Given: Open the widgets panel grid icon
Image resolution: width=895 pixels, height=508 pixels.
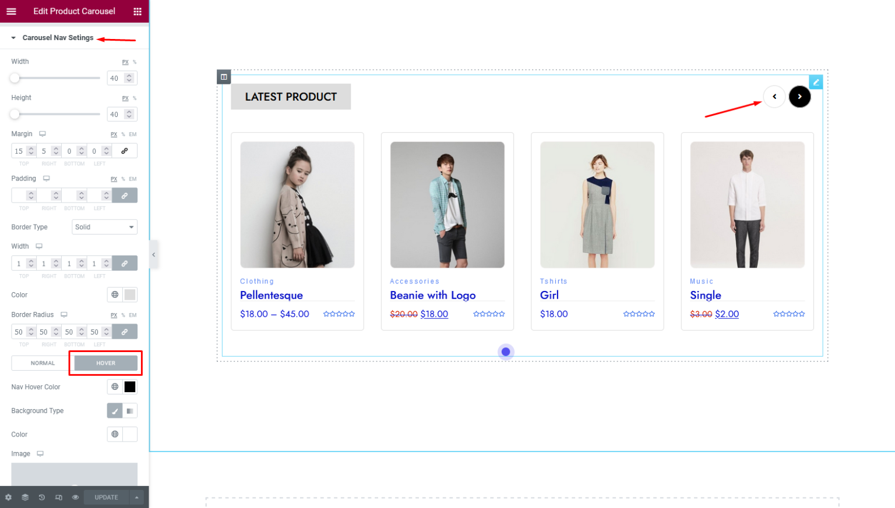Looking at the screenshot, I should 138,11.
